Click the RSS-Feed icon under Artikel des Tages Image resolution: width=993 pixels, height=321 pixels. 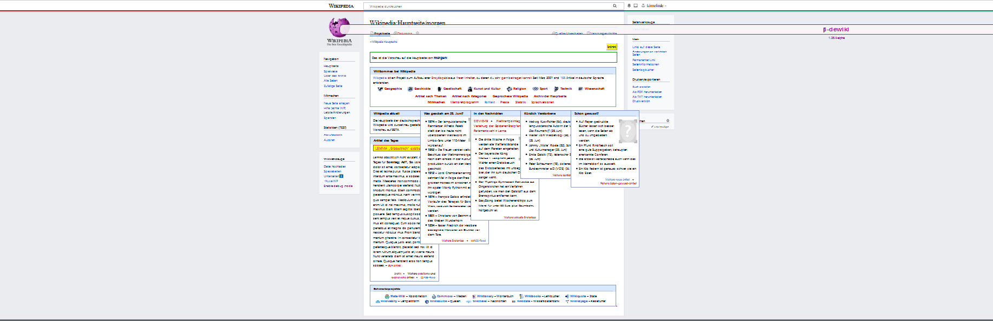[422, 278]
